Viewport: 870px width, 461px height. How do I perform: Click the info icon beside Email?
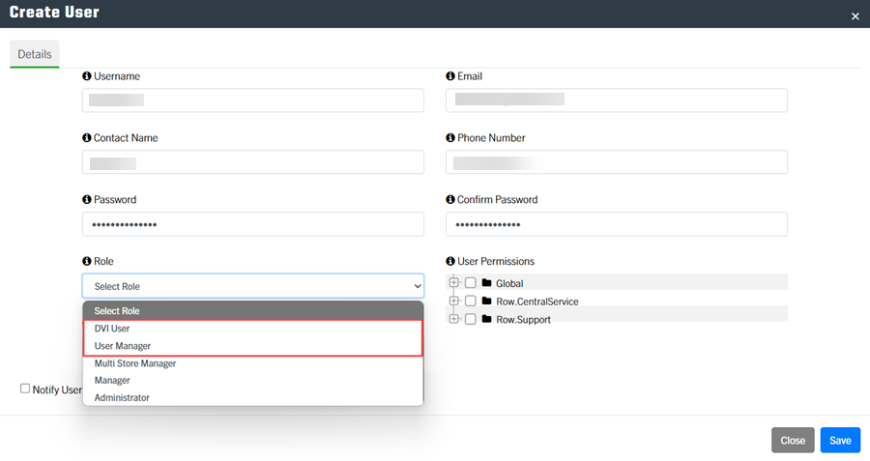pos(449,76)
